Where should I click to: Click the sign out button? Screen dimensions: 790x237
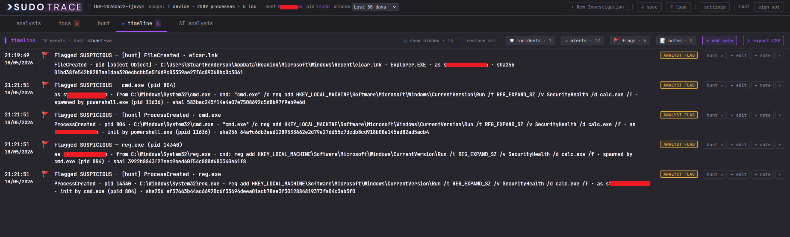pos(769,7)
